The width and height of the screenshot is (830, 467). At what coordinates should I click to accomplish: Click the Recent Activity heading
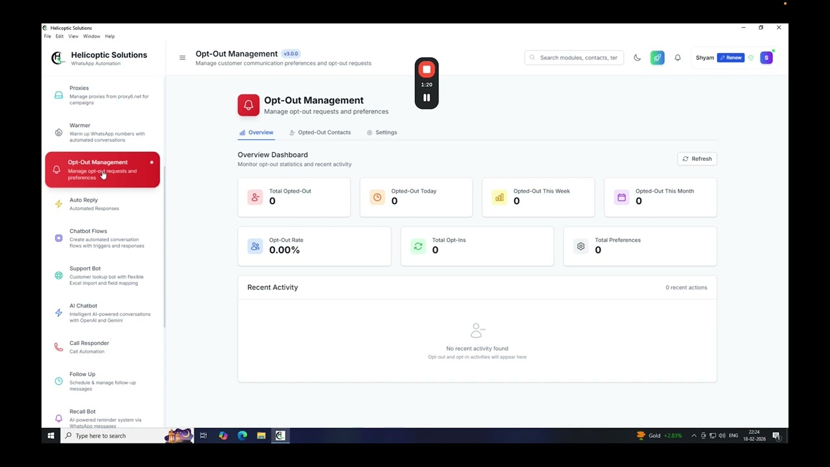pyautogui.click(x=272, y=287)
